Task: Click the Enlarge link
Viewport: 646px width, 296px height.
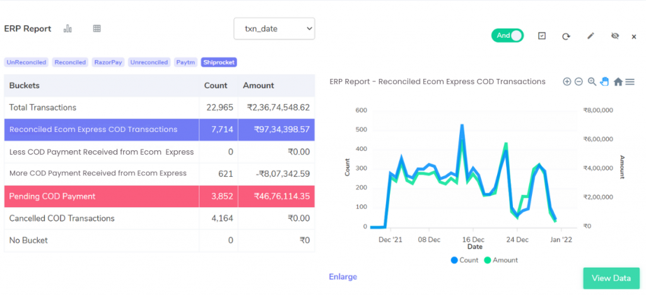Action: click(x=343, y=276)
